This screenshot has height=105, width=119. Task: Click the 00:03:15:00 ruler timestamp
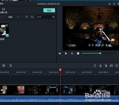coord(70,72)
